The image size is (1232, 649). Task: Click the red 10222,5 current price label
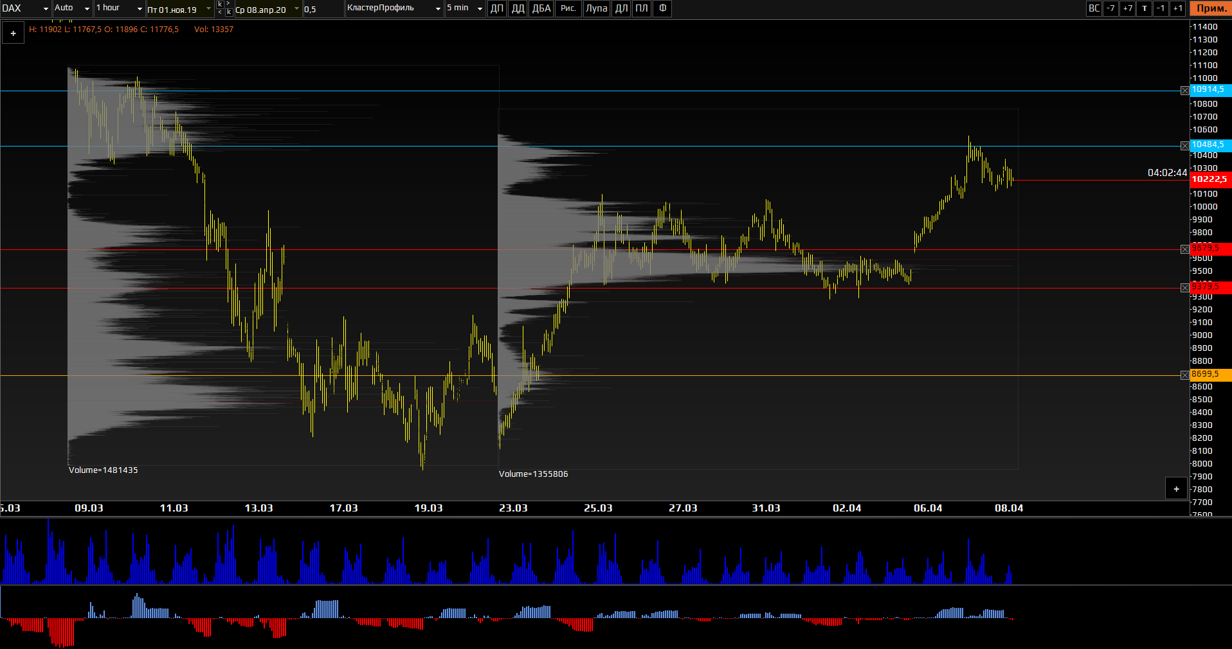pyautogui.click(x=1209, y=179)
